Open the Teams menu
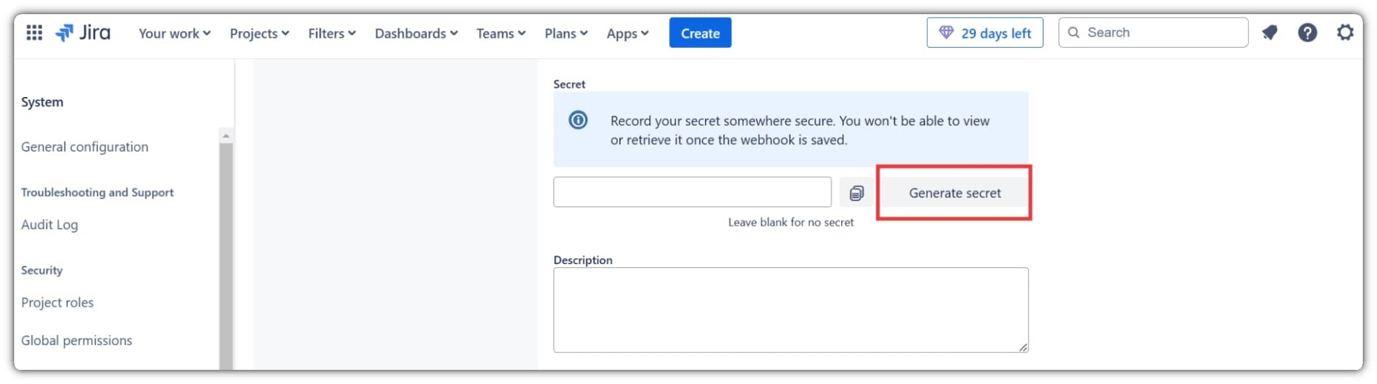The height and width of the screenshot is (384, 1377). [501, 33]
